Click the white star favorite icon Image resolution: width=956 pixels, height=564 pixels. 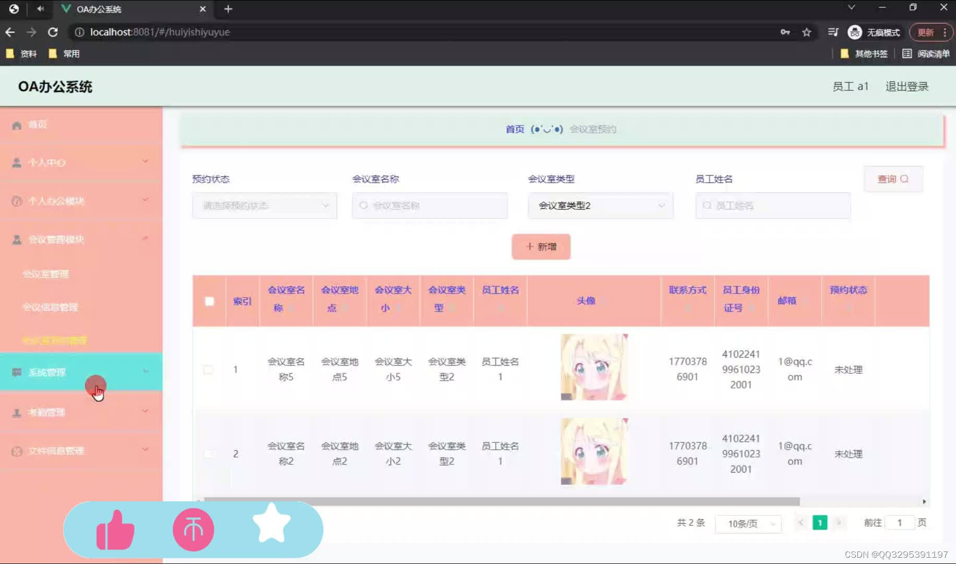click(x=271, y=523)
